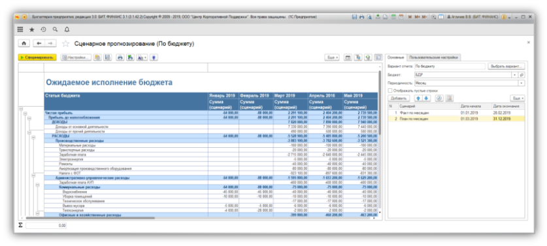Open the Периодичность dropdown

pyautogui.click(x=522, y=83)
